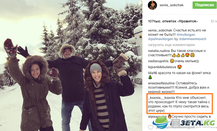Open the @polinavitorgan mention link

[x=161, y=39]
